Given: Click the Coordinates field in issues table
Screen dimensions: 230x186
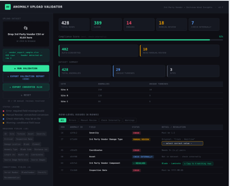Looking at the screenshot, I should (96, 150).
